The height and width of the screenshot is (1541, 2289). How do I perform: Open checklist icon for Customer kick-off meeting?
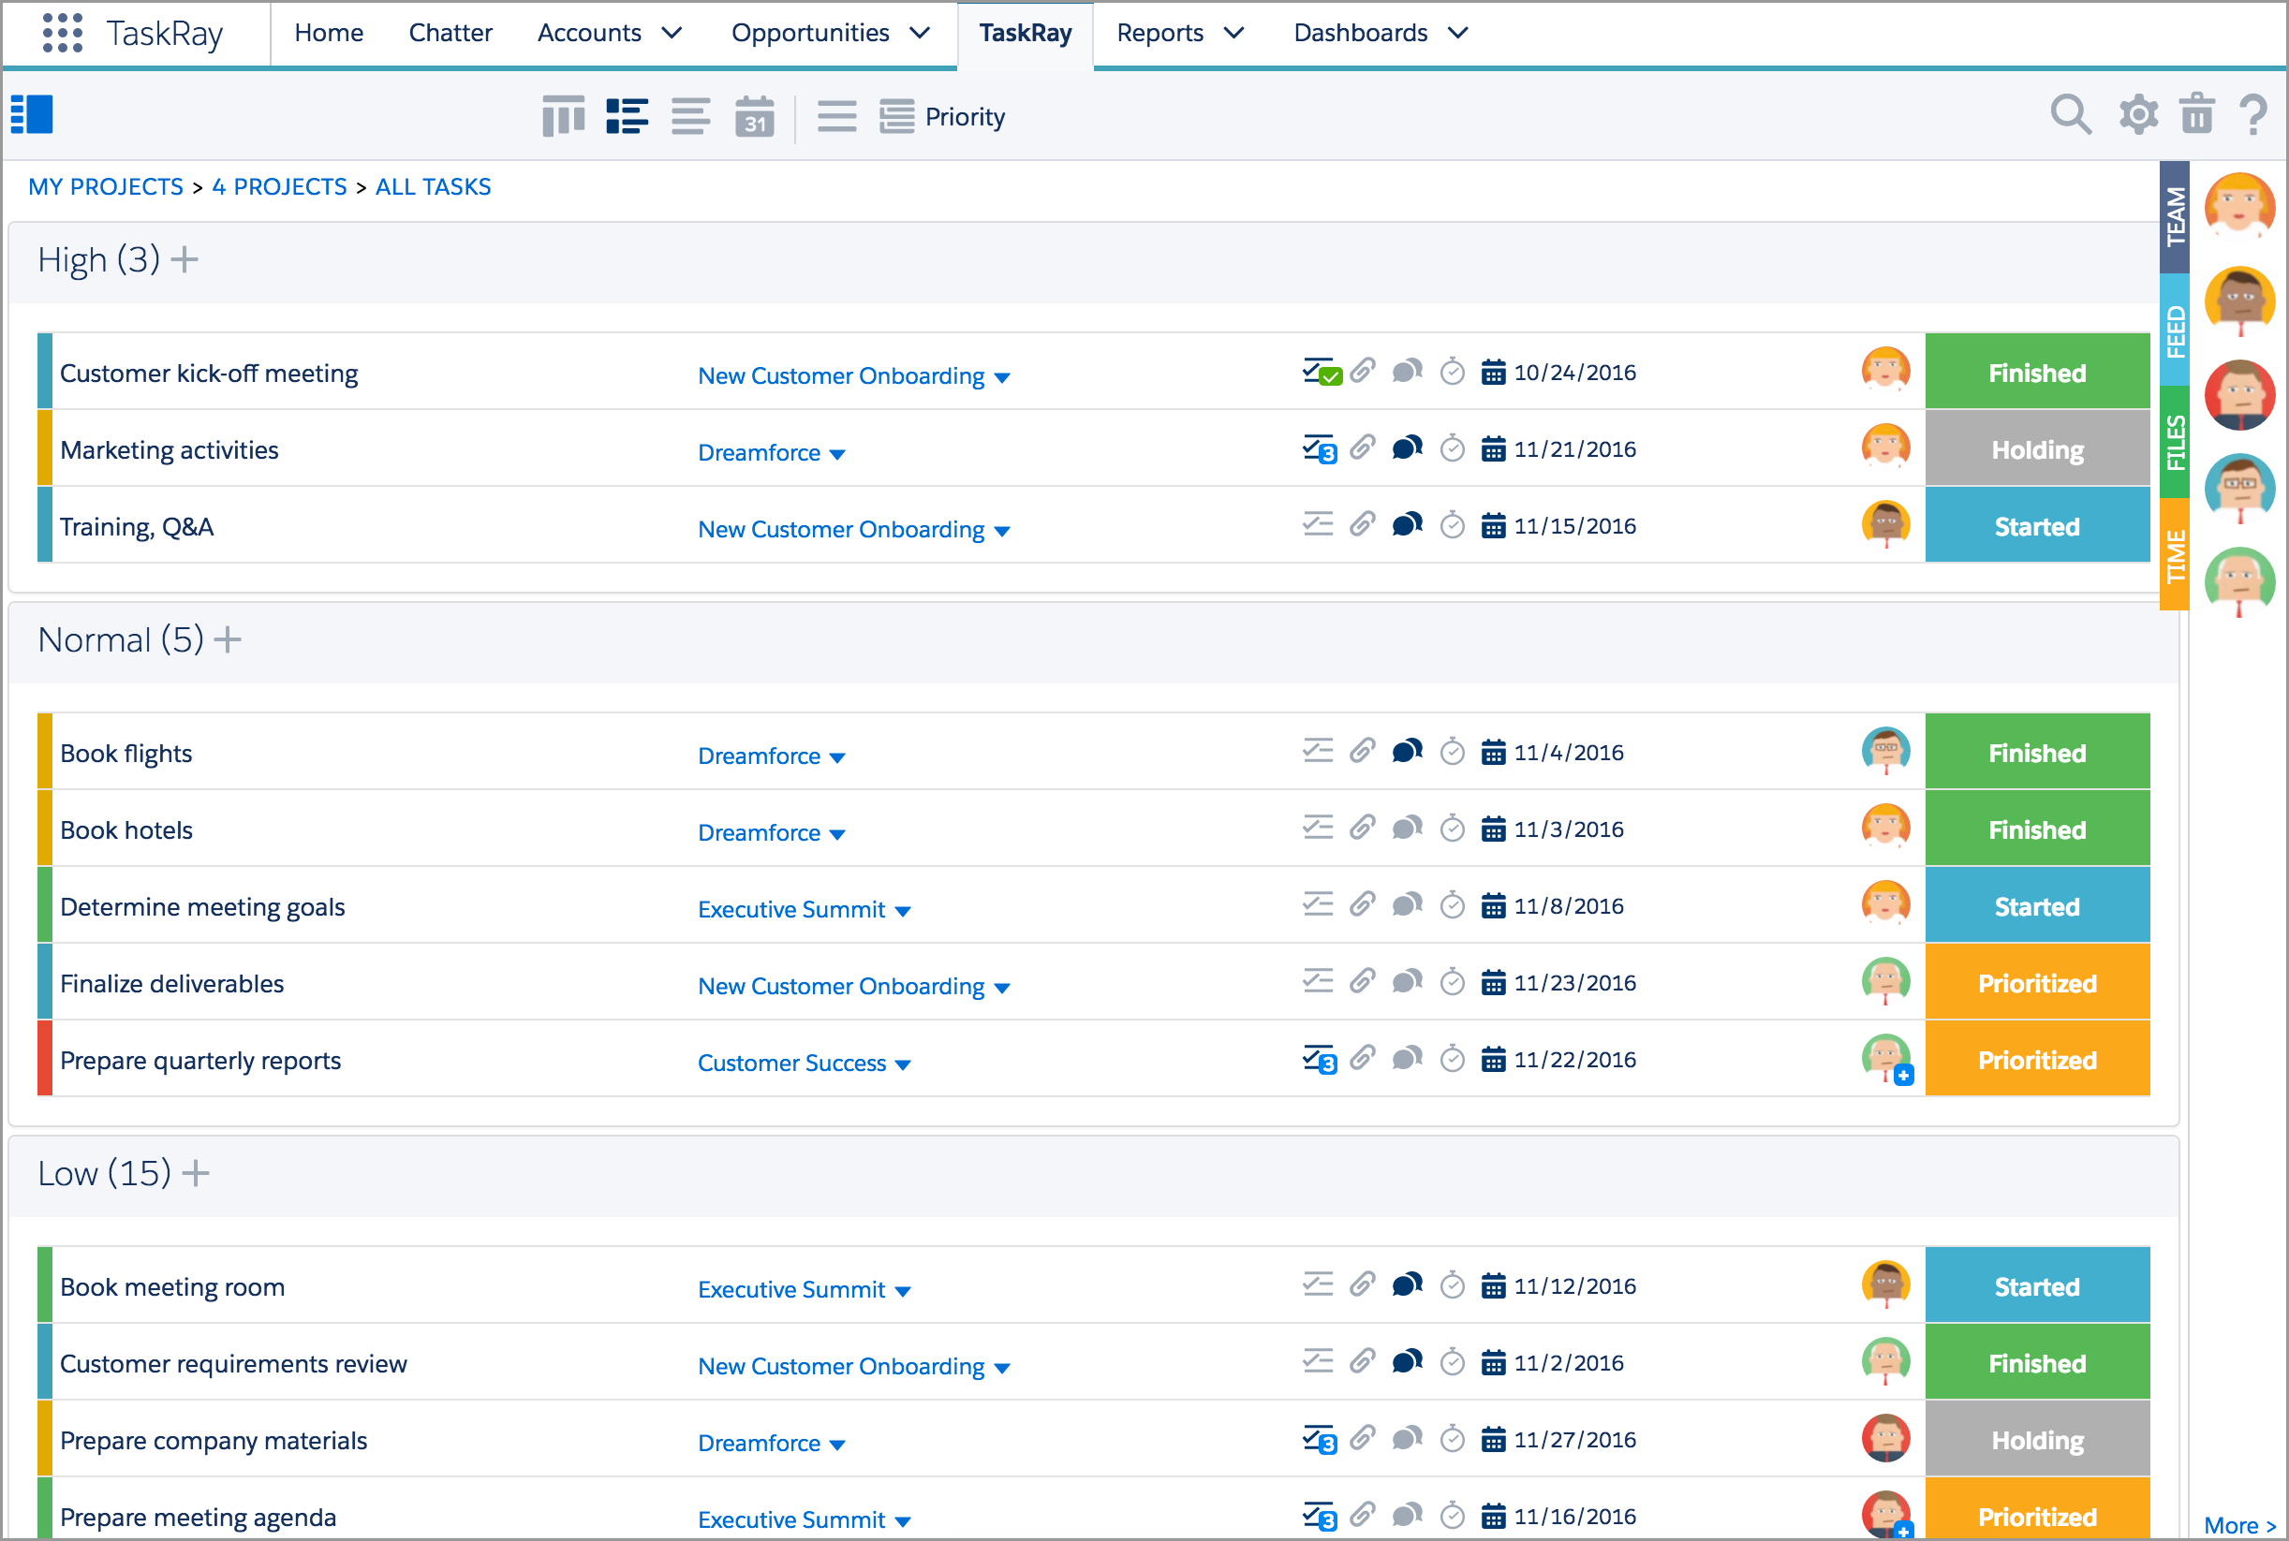tap(1321, 372)
